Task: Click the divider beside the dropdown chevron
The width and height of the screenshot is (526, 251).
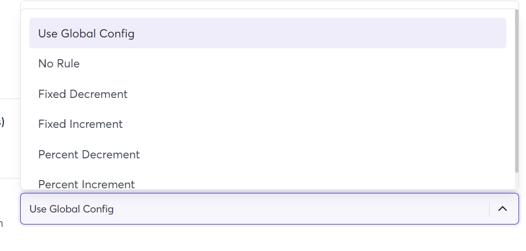Action: pyautogui.click(x=490, y=209)
